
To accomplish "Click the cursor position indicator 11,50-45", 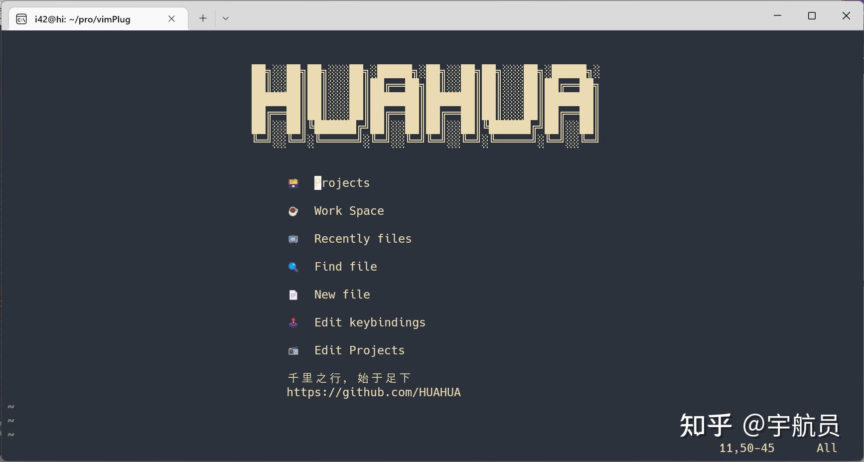I will pyautogui.click(x=746, y=448).
